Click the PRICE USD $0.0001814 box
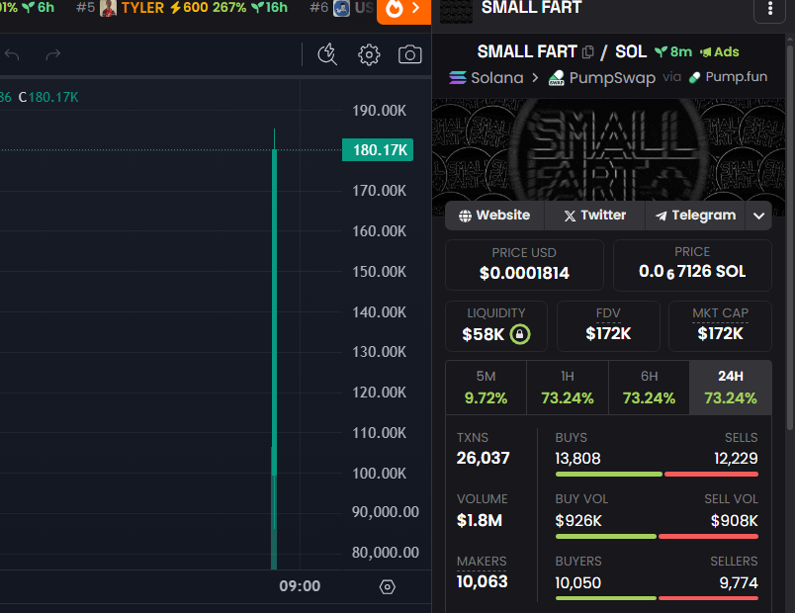 524,265
